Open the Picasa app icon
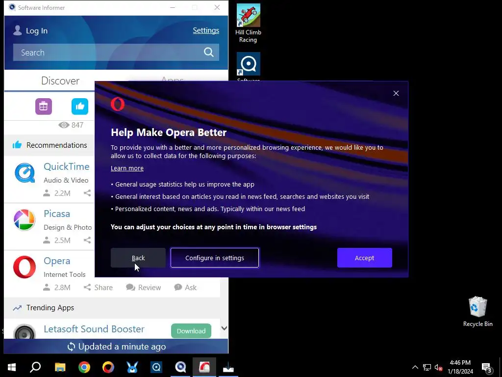The image size is (502, 377). (x=25, y=220)
